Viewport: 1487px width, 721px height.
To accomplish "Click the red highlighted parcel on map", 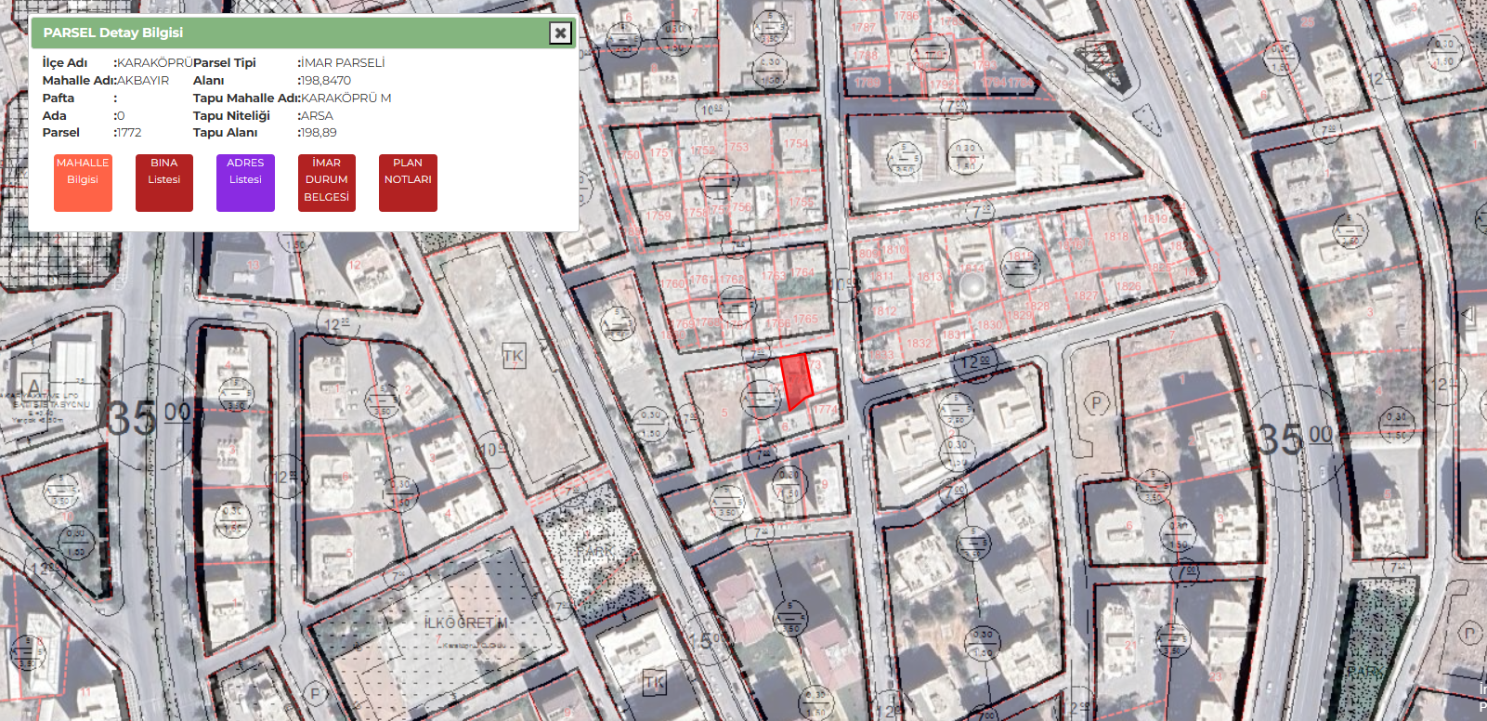I will pos(795,379).
